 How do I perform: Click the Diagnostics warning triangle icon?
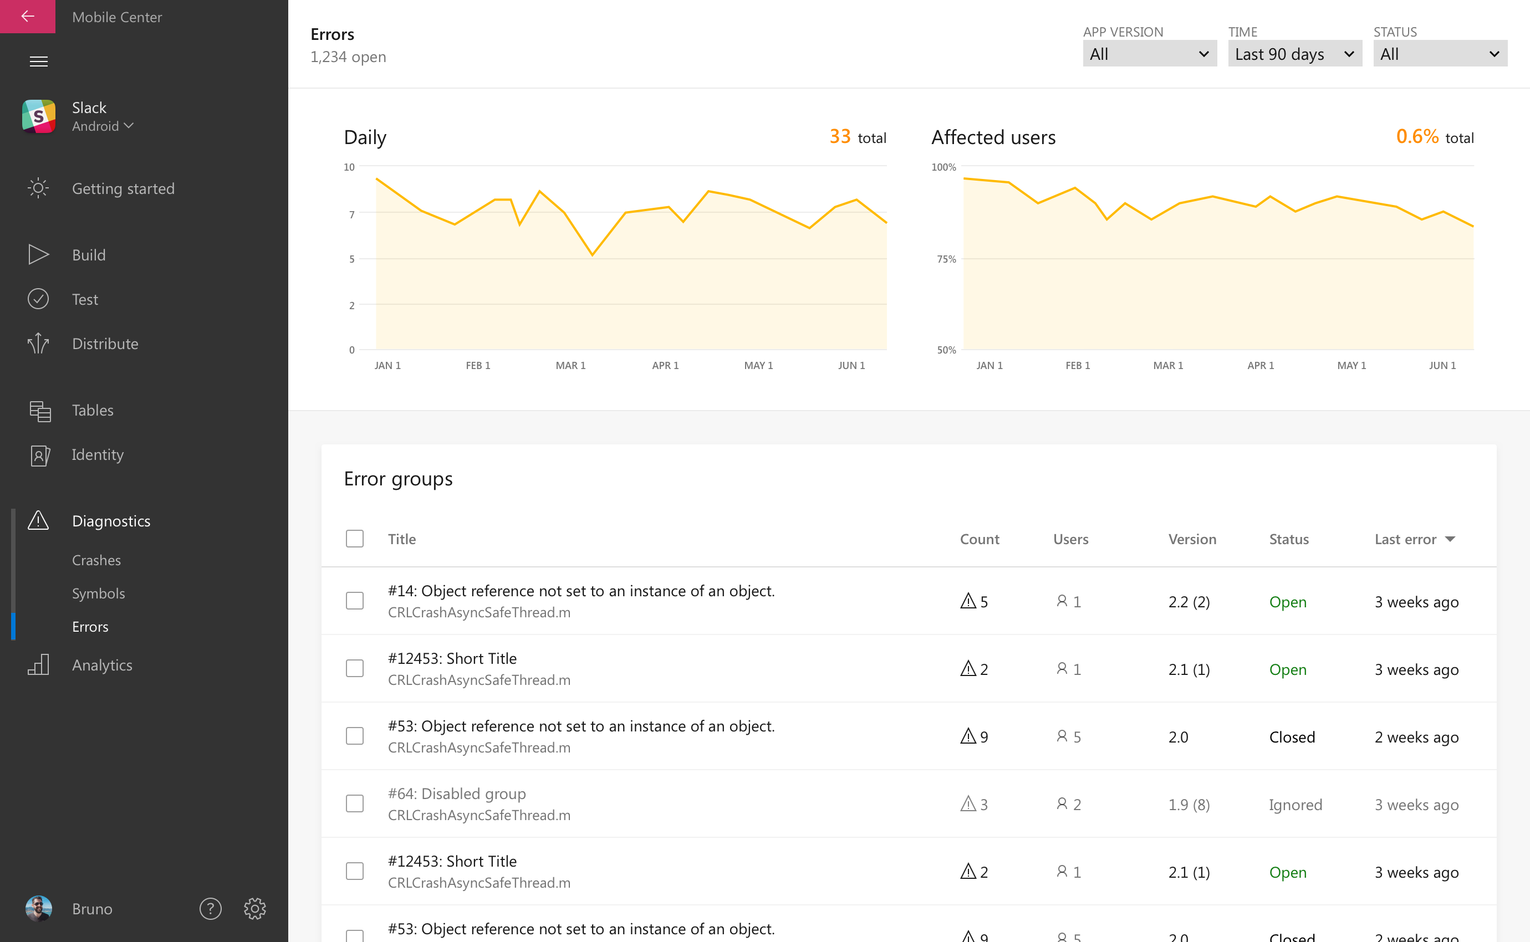coord(38,520)
